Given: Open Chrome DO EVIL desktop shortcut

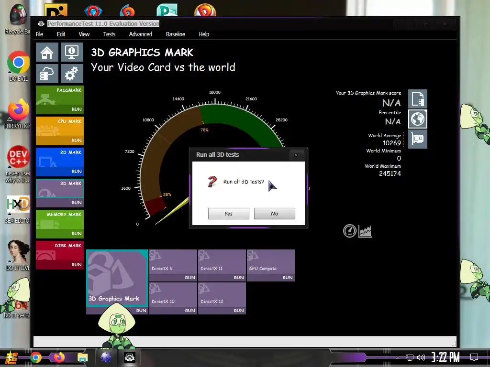Looking at the screenshot, I should [18, 66].
